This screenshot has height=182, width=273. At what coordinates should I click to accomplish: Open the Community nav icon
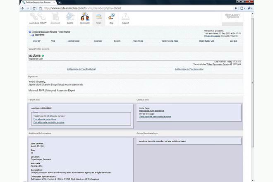(x=85, y=19)
